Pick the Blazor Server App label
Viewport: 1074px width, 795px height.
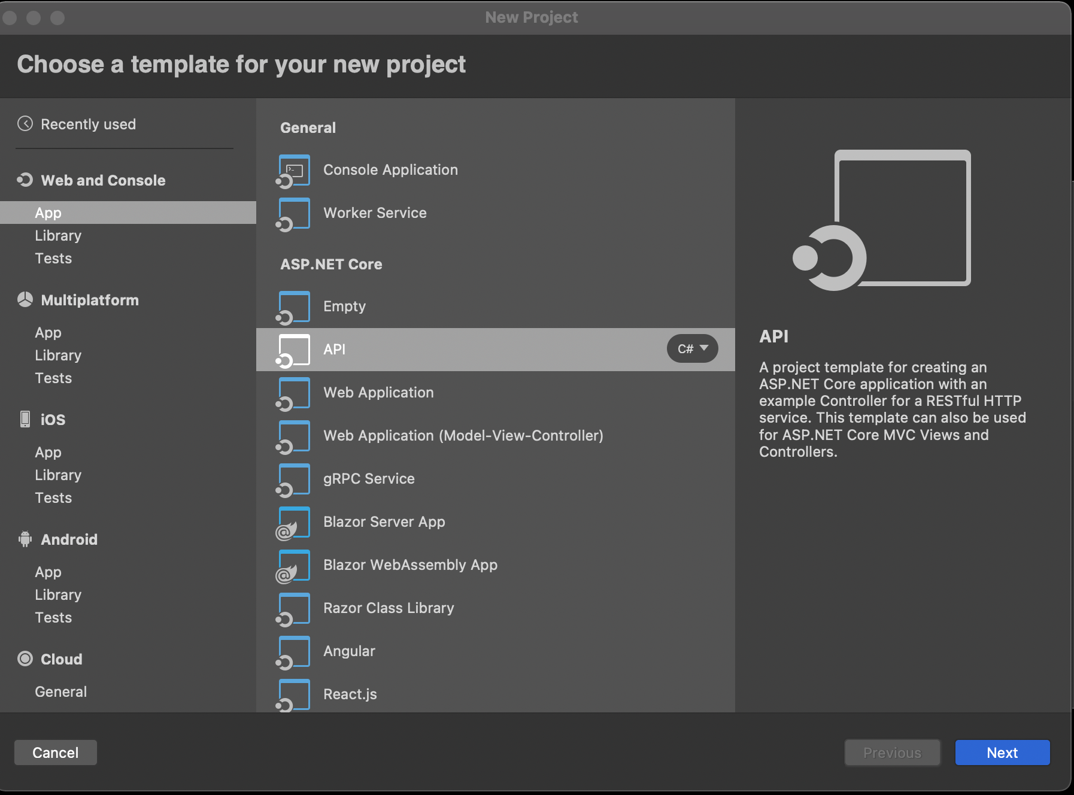[x=384, y=522]
